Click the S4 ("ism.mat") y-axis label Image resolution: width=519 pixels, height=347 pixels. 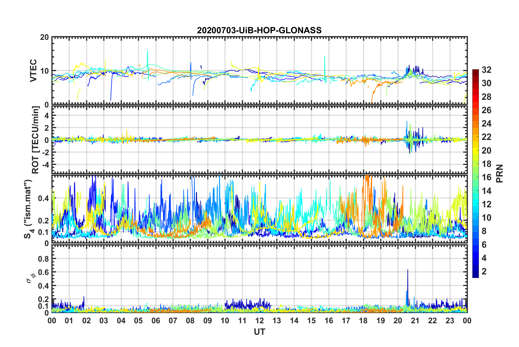pyautogui.click(x=29, y=209)
